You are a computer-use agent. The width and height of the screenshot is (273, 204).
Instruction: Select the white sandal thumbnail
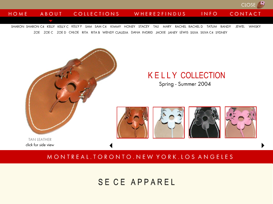[x=169, y=122]
